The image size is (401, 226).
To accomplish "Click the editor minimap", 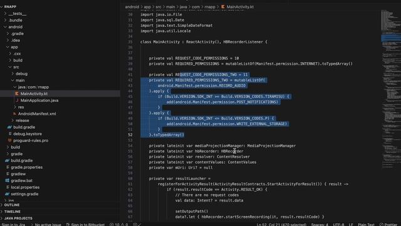I will pyautogui.click(x=390, y=90).
